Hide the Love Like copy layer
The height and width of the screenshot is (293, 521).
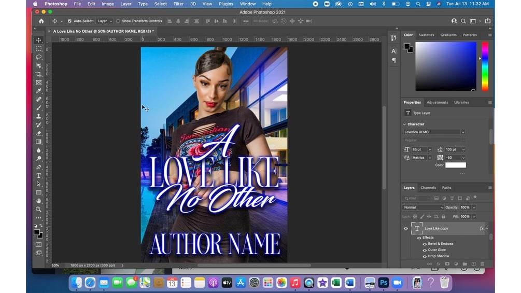coord(406,228)
